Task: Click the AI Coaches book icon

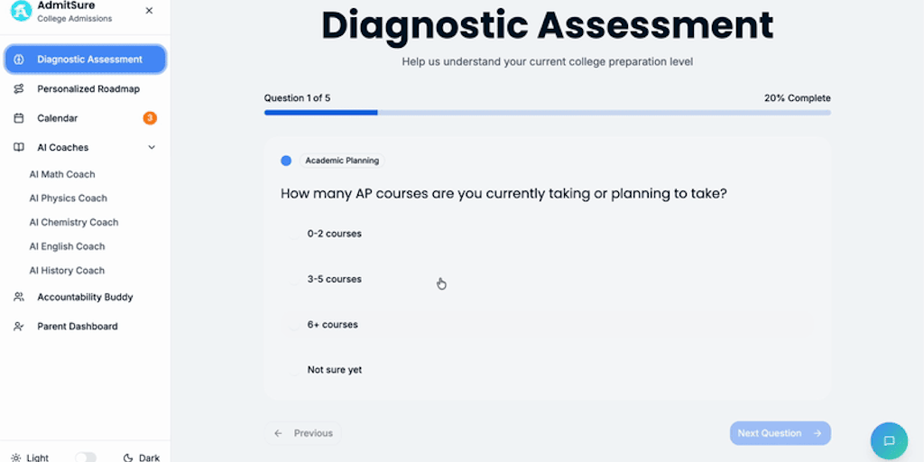Action: 19,147
